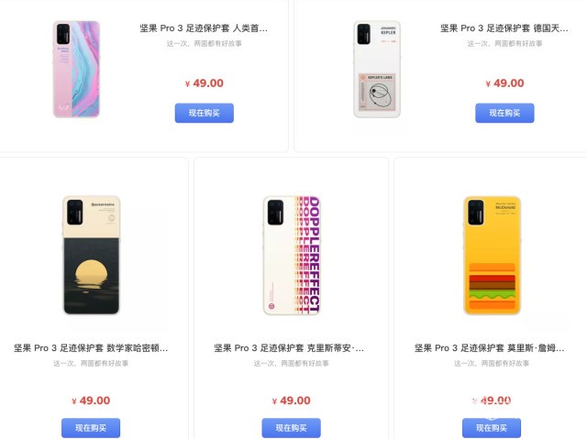Click the subtitle 这一次，两面都有好故事 under hamburger case
This screenshot has width=587, height=439.
click(x=492, y=363)
